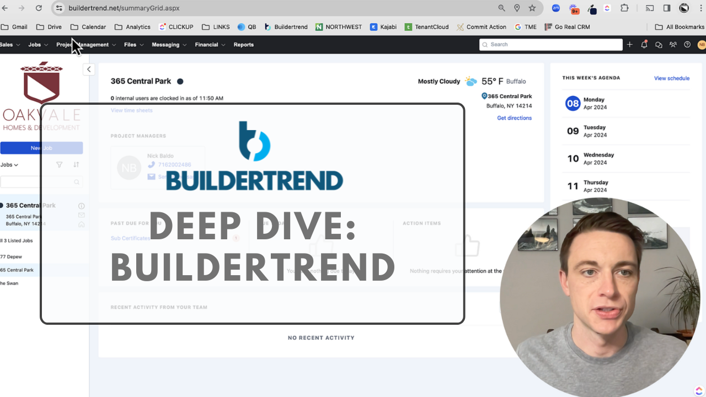This screenshot has height=397, width=706.
Task: Click the envelope icon on the job card
Action: (82, 215)
